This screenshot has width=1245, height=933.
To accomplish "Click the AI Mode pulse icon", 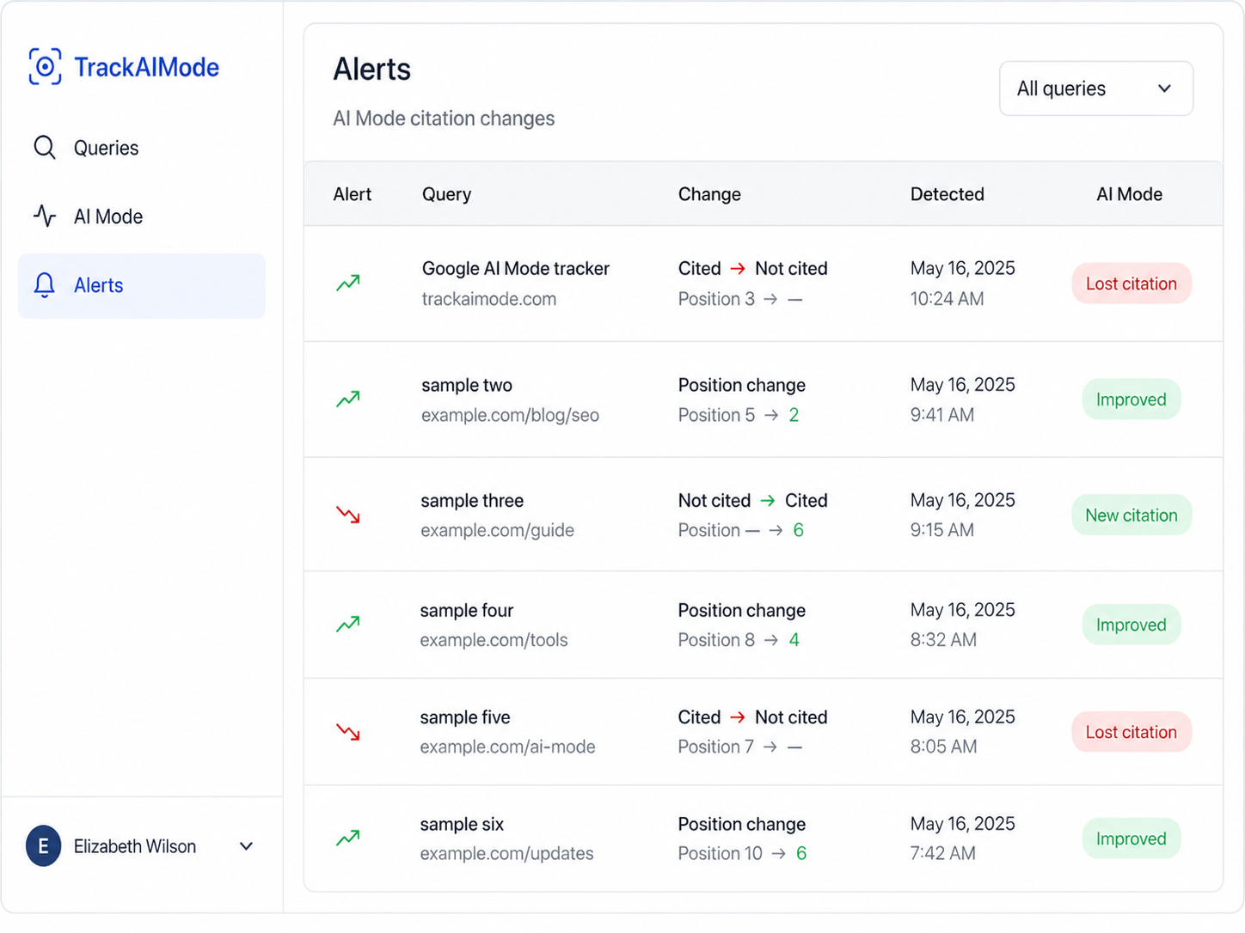I will [45, 216].
